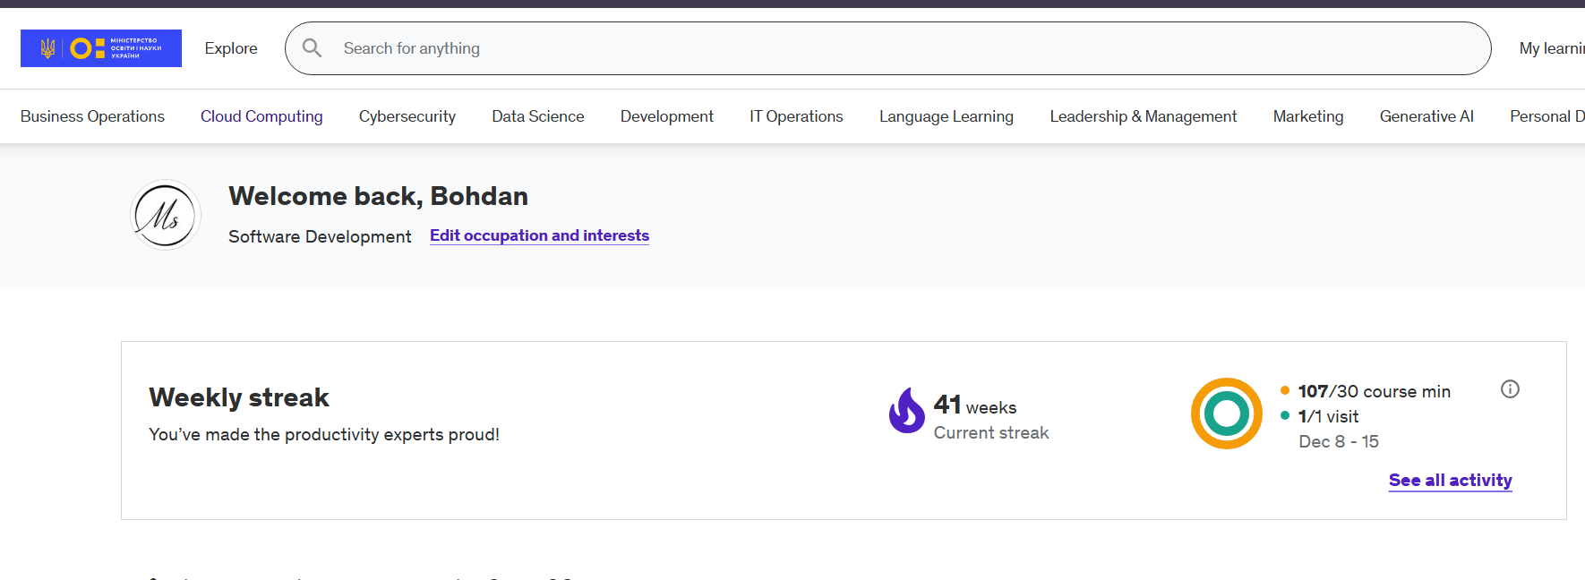Click Edit occupation and interests link

[x=539, y=235]
